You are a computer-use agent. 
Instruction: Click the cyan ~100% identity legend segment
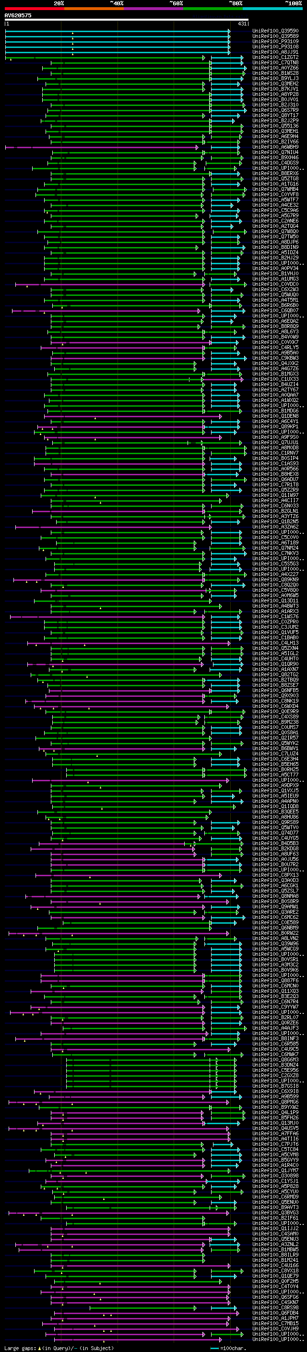(272, 9)
